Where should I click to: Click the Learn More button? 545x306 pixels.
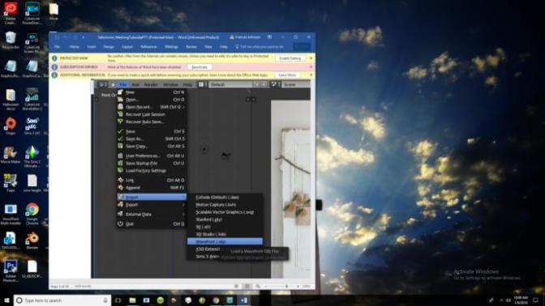287,75
